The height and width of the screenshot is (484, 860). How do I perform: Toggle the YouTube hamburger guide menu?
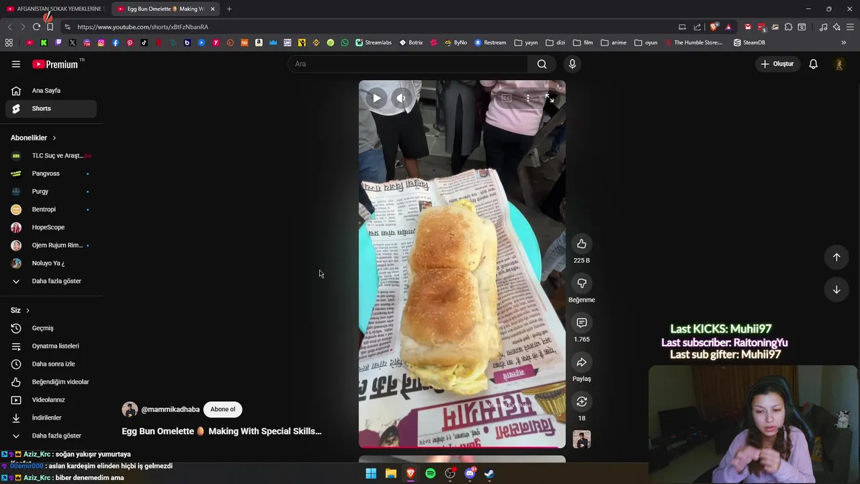(16, 64)
